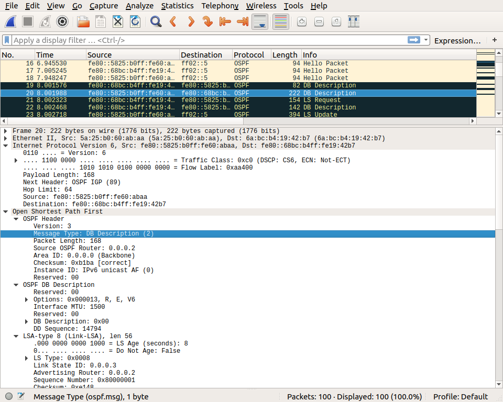Expand Ethernet II section
503x402 pixels.
coord(5,138)
